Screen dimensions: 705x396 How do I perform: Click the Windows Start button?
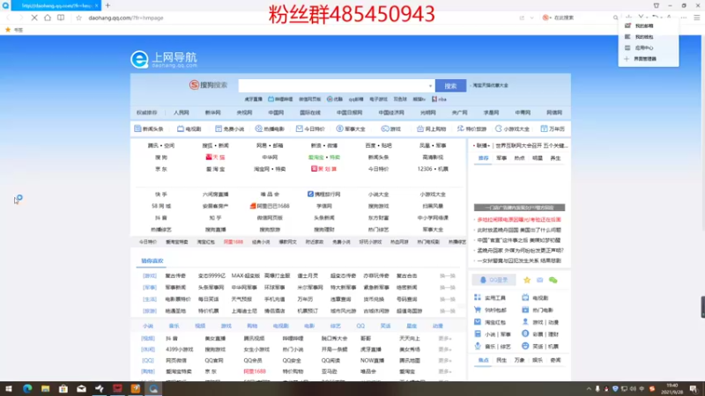9,388
